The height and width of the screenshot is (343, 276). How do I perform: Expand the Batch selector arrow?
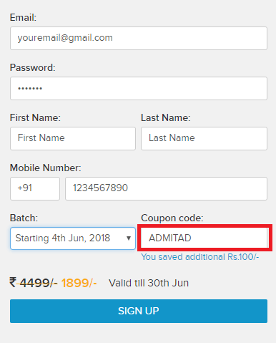pos(129,238)
